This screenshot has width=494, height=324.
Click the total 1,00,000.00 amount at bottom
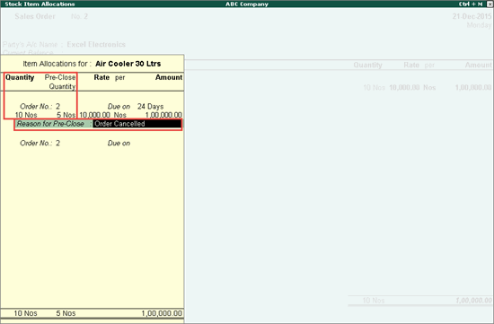[x=162, y=313]
